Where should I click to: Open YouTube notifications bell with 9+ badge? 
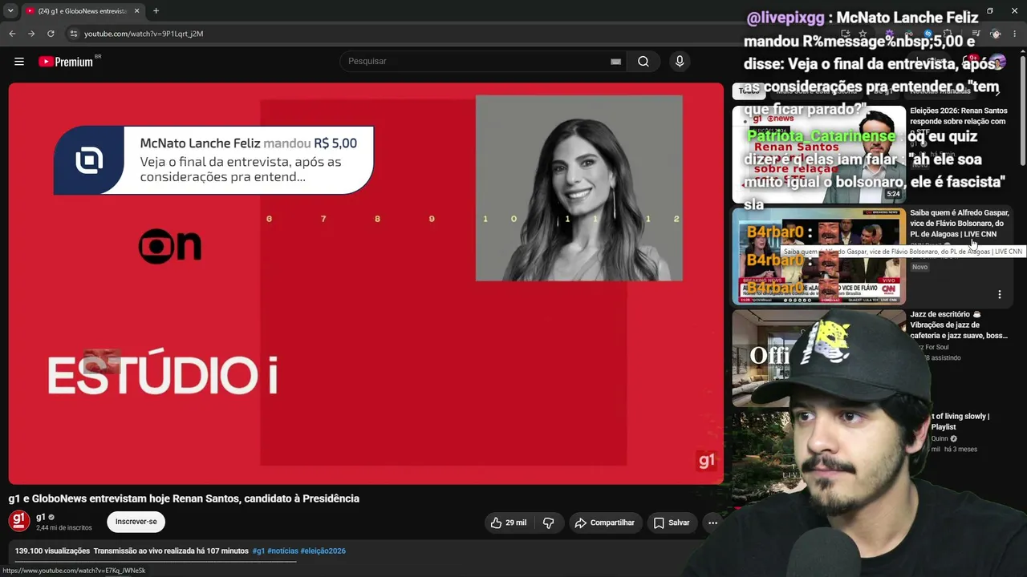[x=970, y=62]
